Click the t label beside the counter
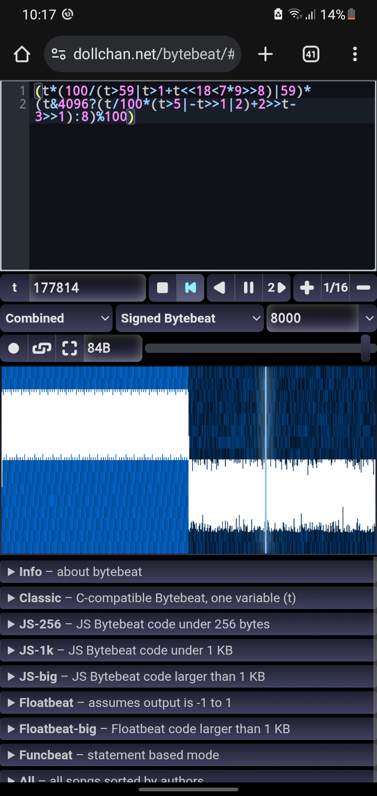This screenshot has width=377, height=796. click(15, 288)
